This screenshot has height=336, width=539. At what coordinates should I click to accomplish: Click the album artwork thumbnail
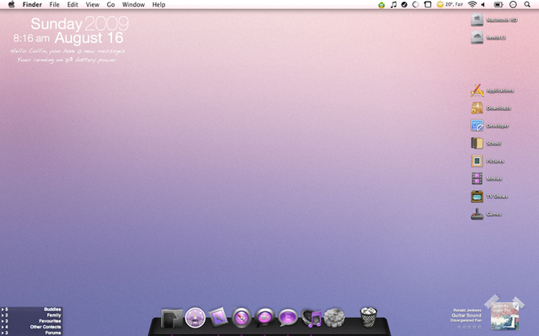(504, 316)
